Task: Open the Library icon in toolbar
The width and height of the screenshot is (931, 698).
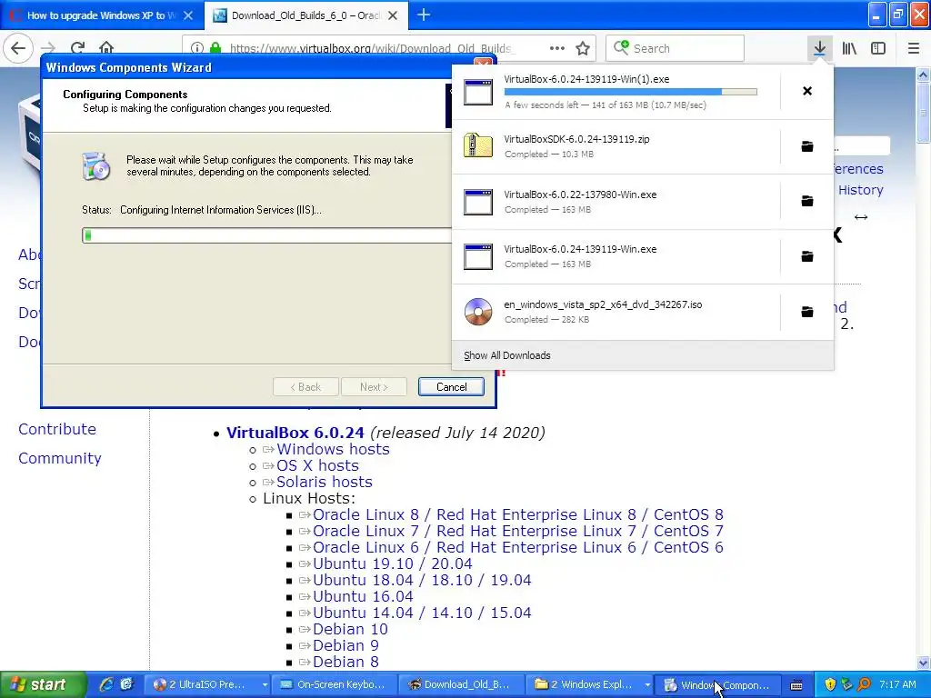Action: (x=849, y=48)
